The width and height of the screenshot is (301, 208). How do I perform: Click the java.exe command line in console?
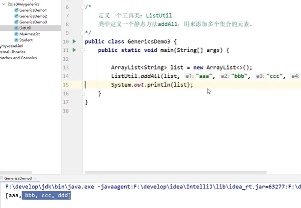153,187
